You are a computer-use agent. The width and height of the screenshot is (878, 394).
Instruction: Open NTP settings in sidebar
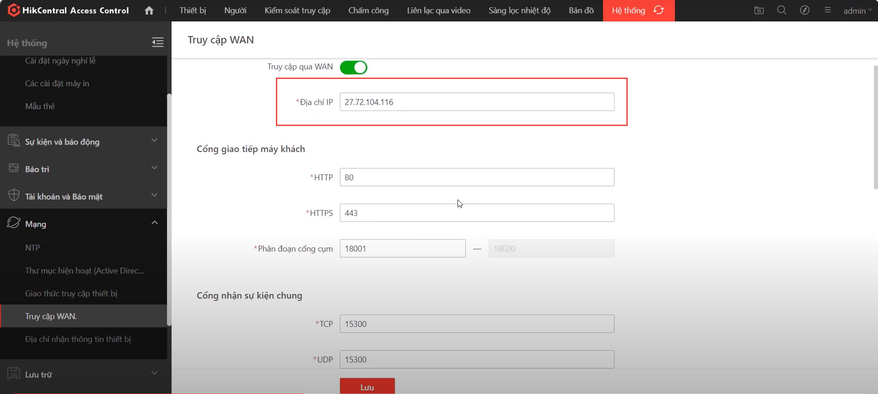[x=32, y=248]
